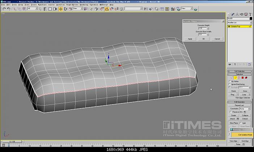Open the Tools menu
Image resolution: width=254 pixels, height=152 pixels.
click(x=14, y=5)
